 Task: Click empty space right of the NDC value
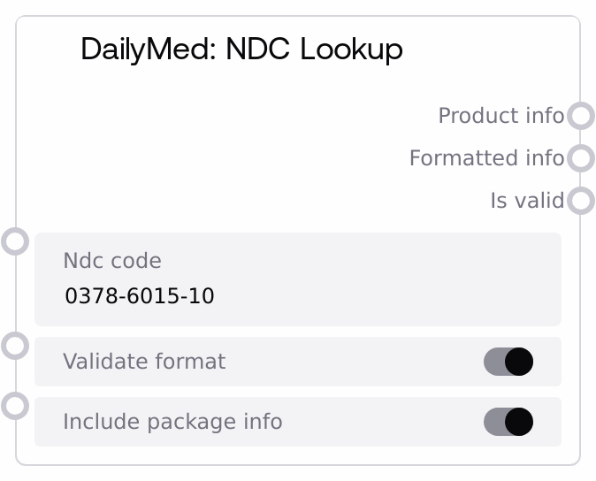click(389, 296)
